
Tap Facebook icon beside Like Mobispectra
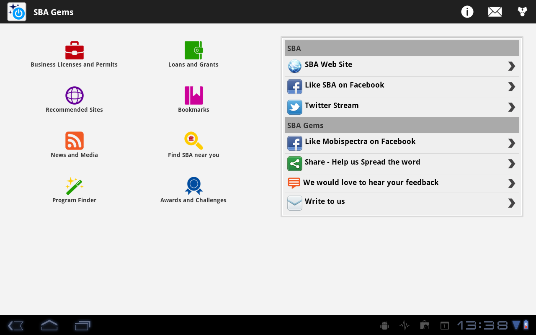coord(295,143)
